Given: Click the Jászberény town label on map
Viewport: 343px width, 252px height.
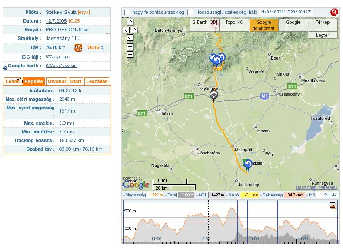Looking at the screenshot, I should tap(209, 153).
